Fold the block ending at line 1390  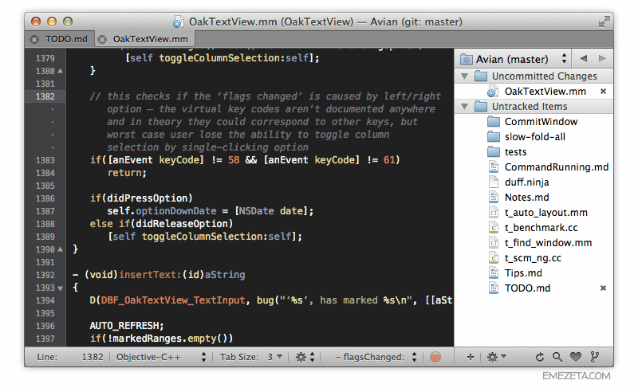tap(61, 249)
